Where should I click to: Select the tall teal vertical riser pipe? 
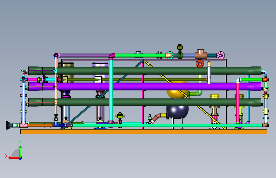tap(111, 90)
